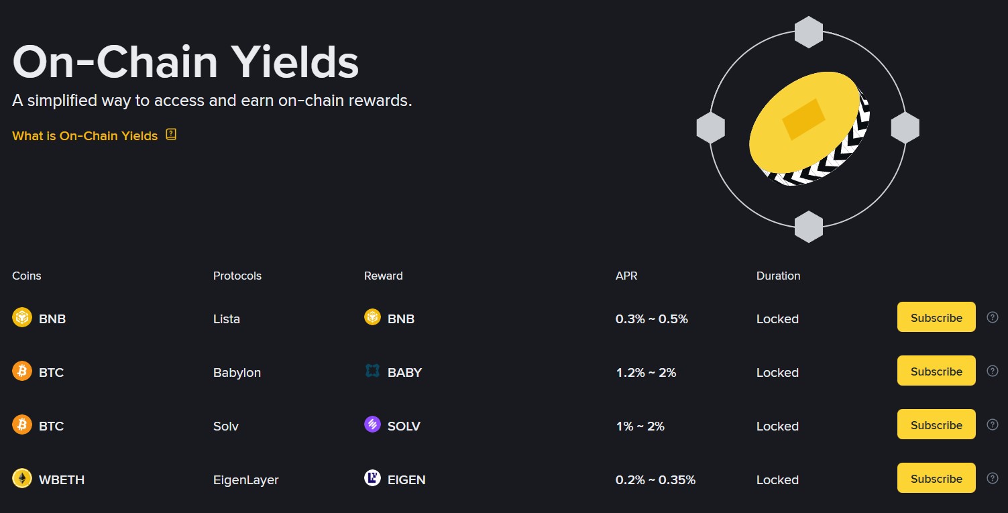Click the guide icon beside What is On-Chain Yields
The height and width of the screenshot is (513, 1008).
tap(171, 135)
